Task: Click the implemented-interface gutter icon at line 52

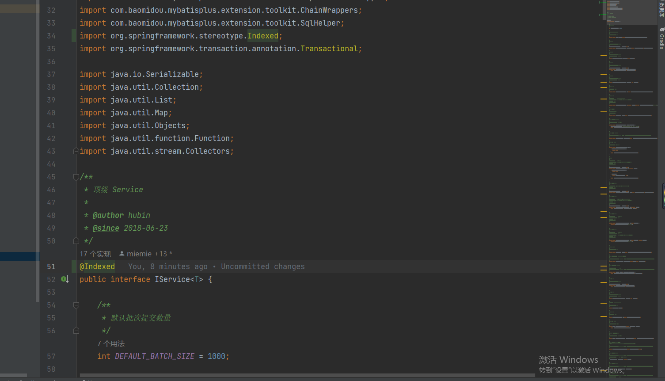Action: (65, 279)
